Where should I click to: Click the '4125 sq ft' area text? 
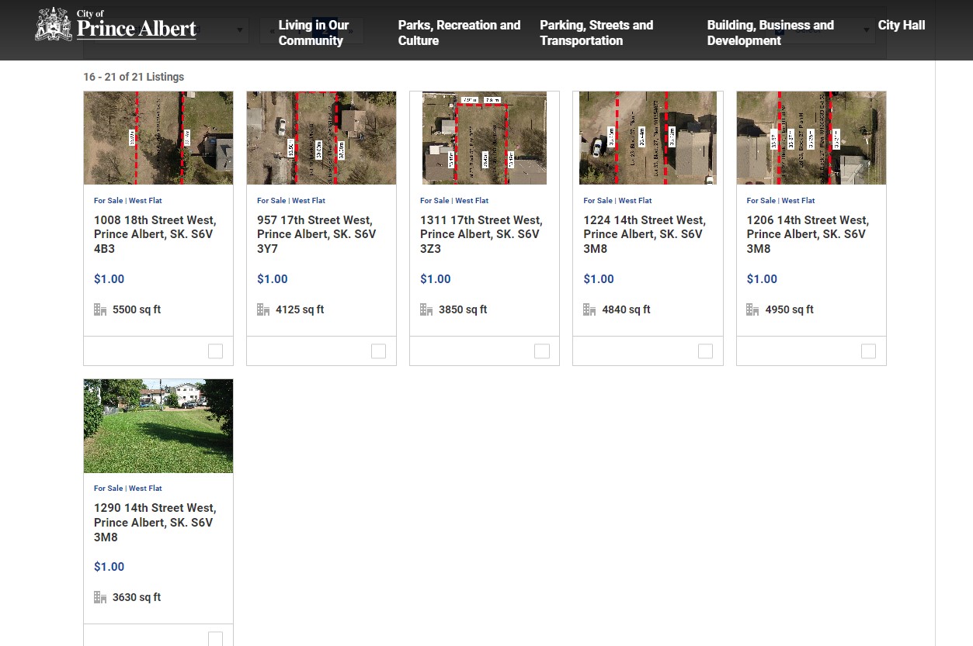[300, 309]
